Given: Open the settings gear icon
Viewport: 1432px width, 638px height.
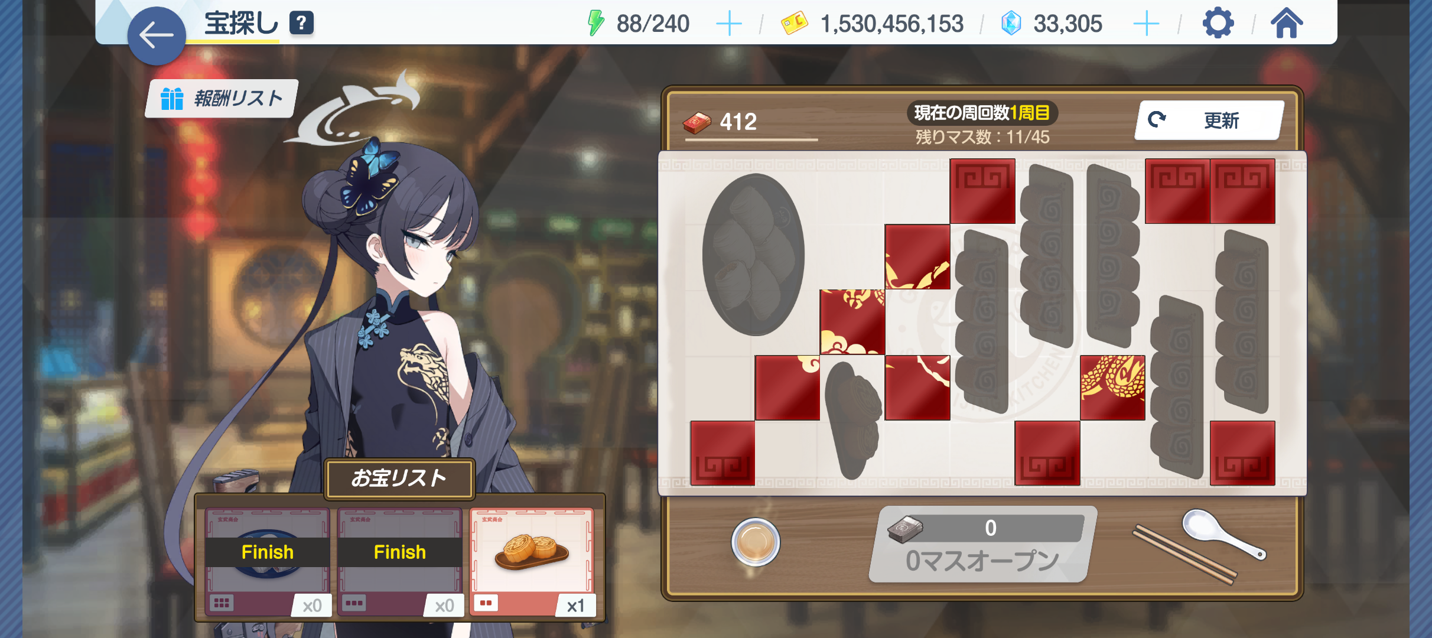Looking at the screenshot, I should [x=1218, y=24].
